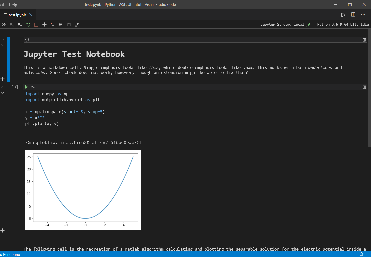Run the file with editor play icon
The width and height of the screenshot is (371, 257).
pos(343,15)
